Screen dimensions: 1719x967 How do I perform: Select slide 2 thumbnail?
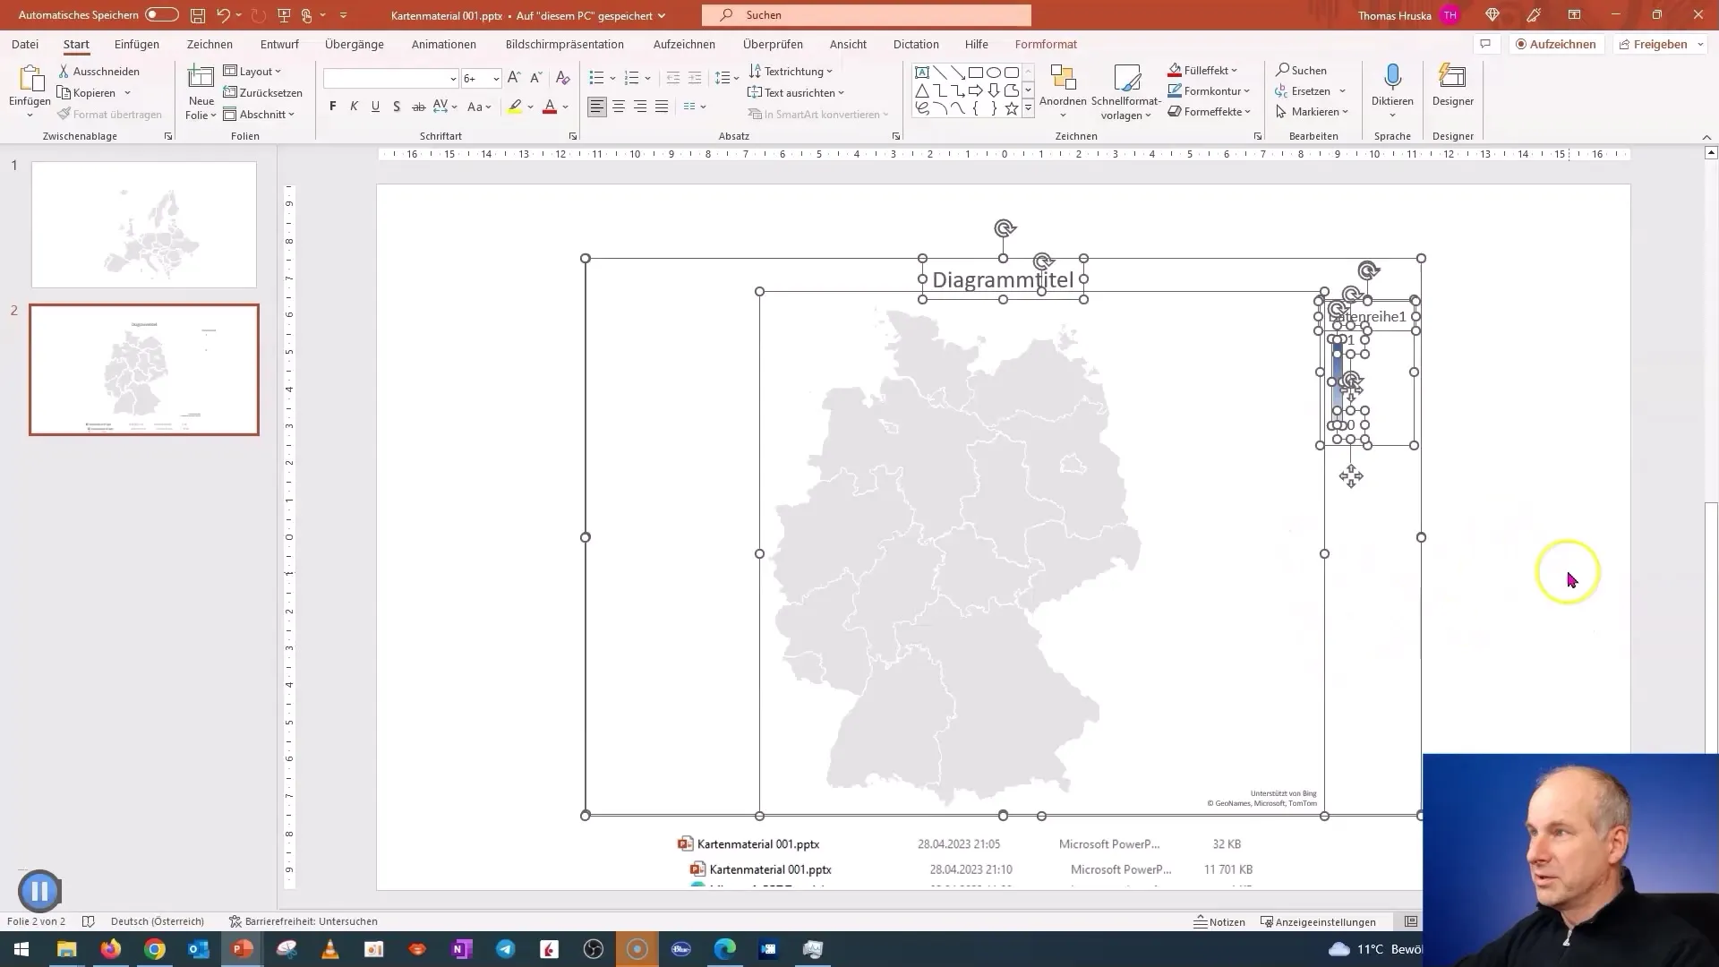tap(144, 370)
